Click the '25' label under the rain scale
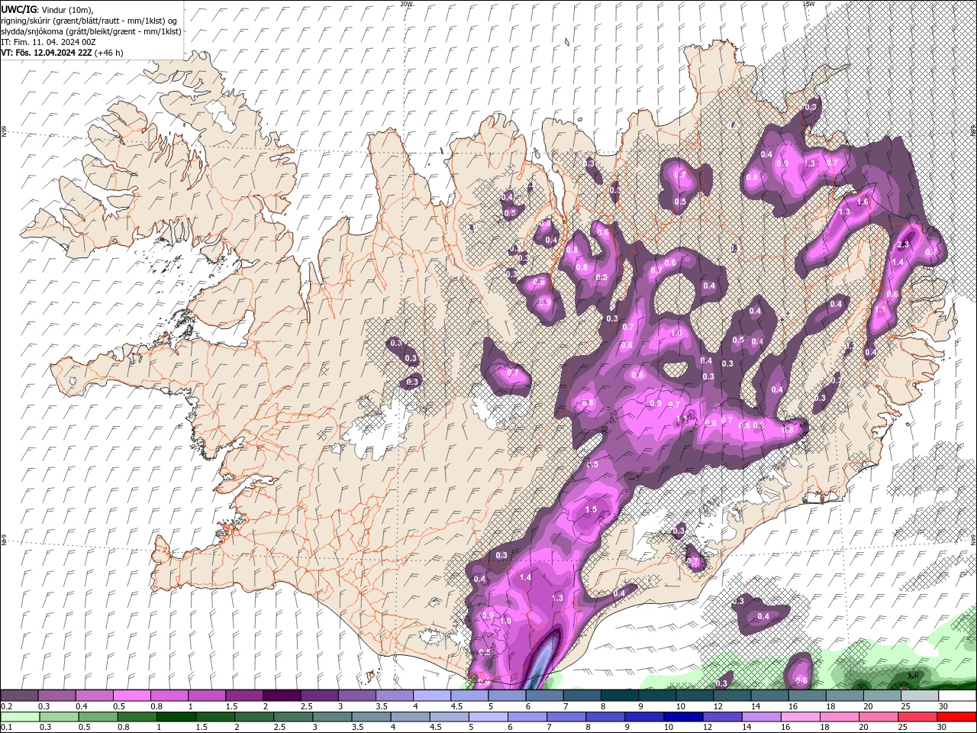Viewport: 977px width, 733px height. (x=902, y=728)
